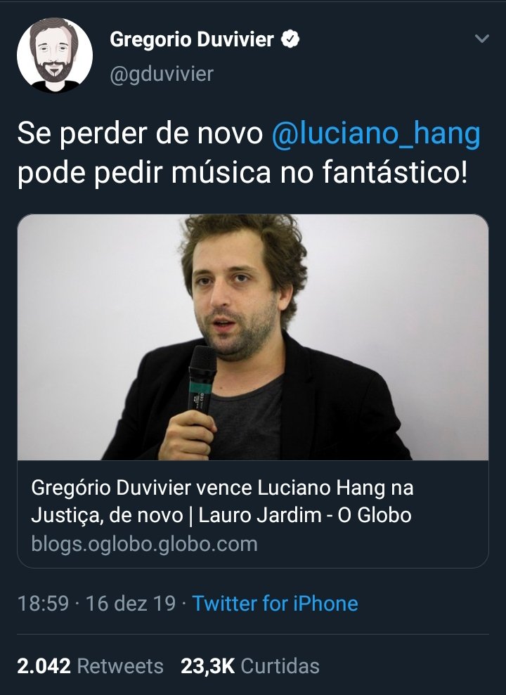The width and height of the screenshot is (506, 695).
Task: Click the tweet text 'pode pedir música no fantástico!'
Action: click(242, 172)
